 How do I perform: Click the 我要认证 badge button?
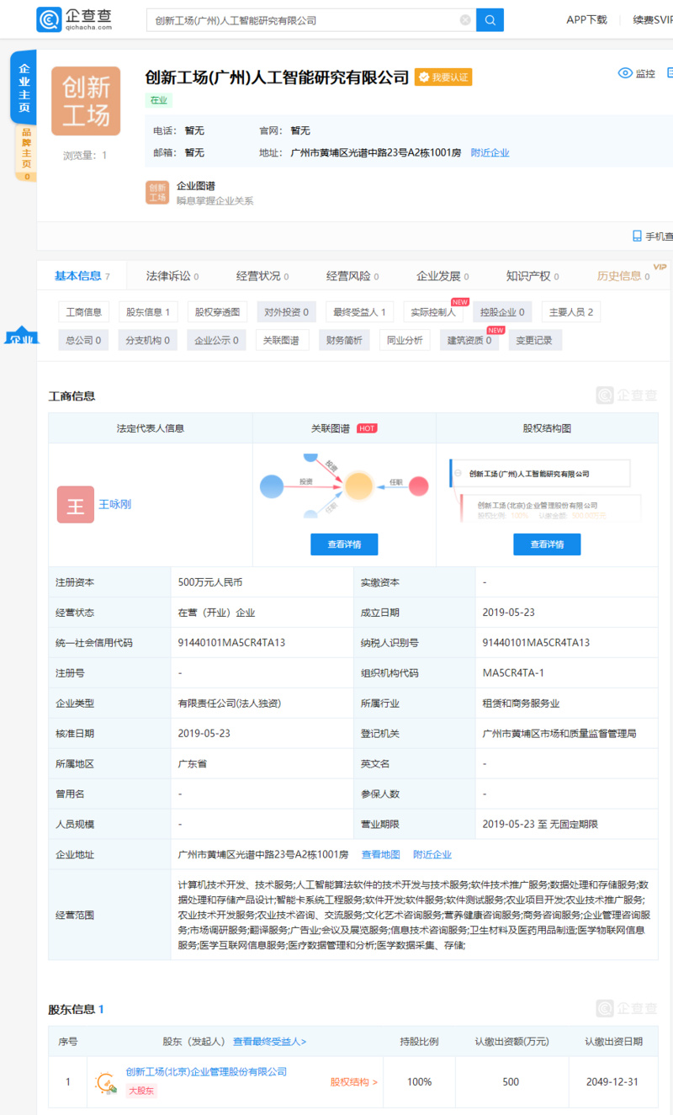(x=443, y=77)
